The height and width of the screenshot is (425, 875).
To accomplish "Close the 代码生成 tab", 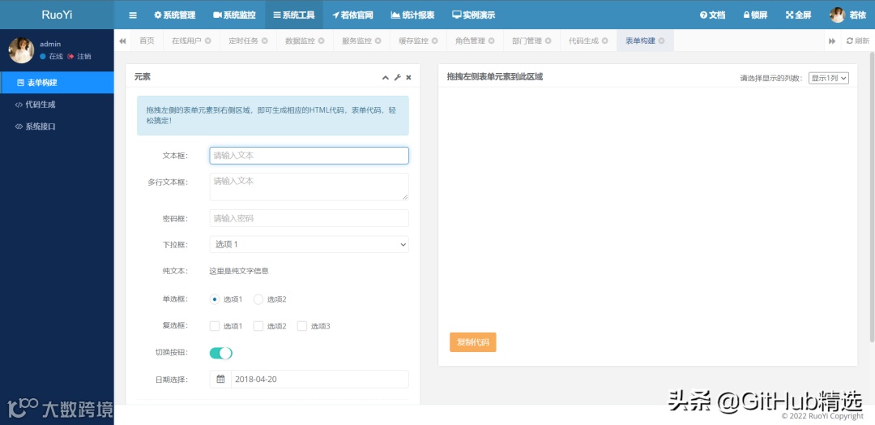I will tap(605, 41).
